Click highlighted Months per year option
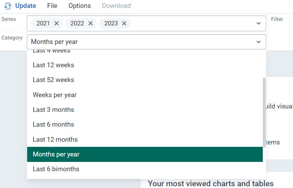Image resolution: width=293 pixels, height=188 pixels. click(145, 154)
